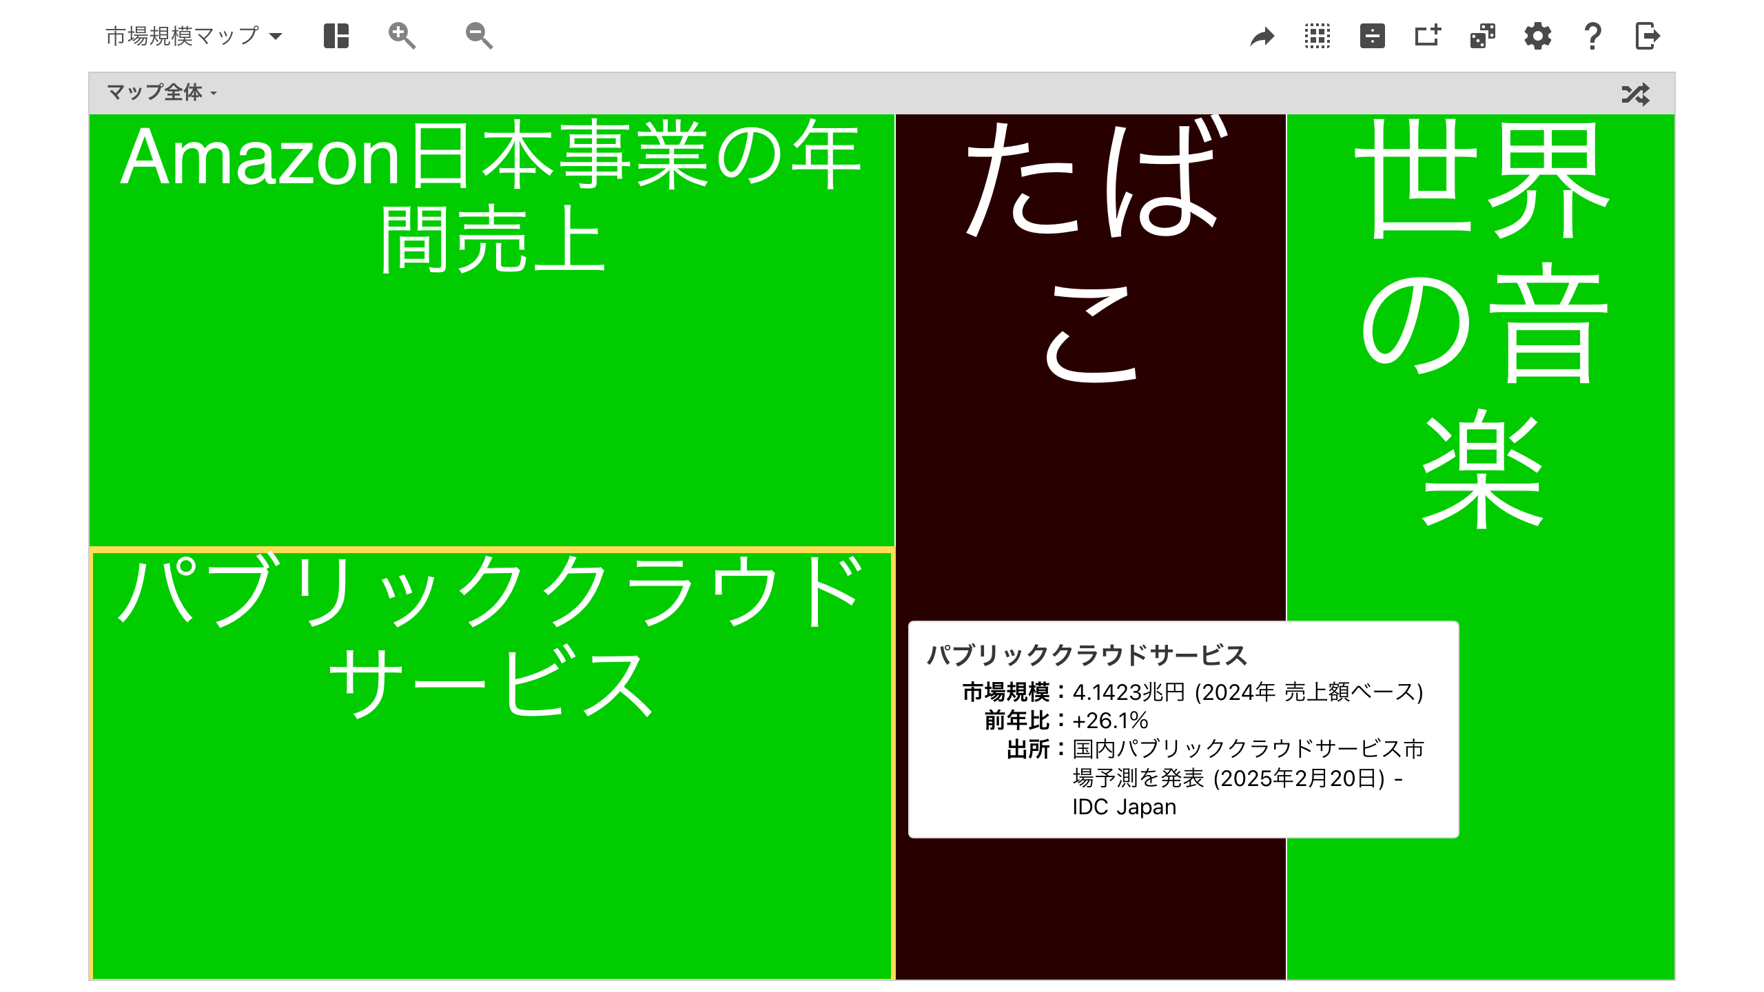1764x992 pixels.
Task: Expand the マップ全体 breadcrumb dropdown
Action: click(x=162, y=92)
